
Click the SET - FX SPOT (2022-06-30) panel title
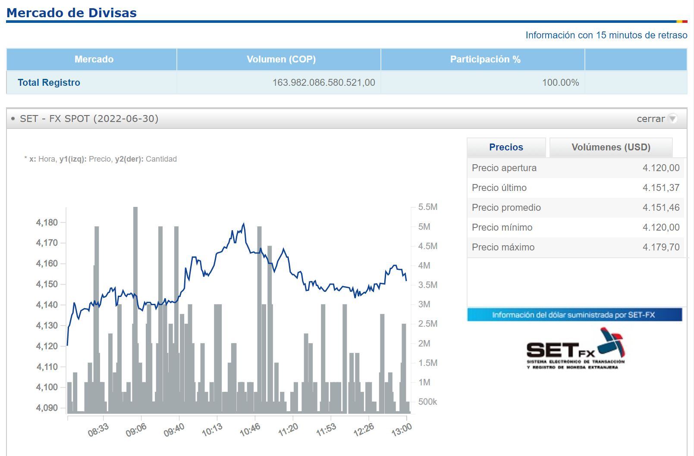click(89, 119)
